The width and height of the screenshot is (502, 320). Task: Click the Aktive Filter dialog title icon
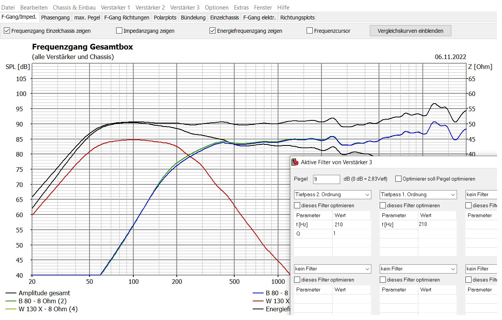[x=295, y=162]
